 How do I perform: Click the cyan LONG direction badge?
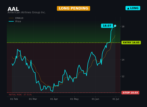click(133, 8)
